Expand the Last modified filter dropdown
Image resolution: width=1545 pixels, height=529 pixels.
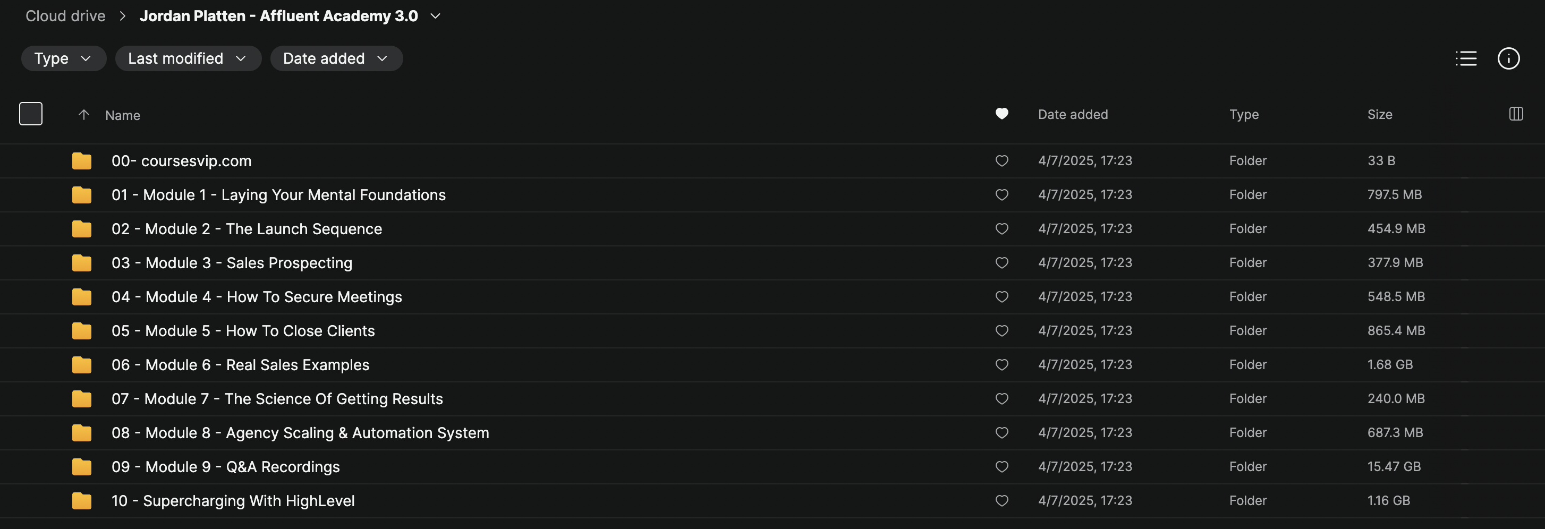(x=188, y=58)
